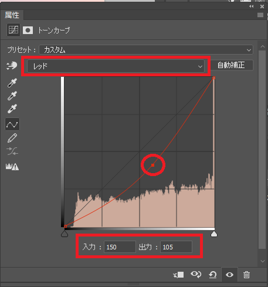Toggle layer visibility eye icon
This screenshot has height=287, width=268.
click(229, 275)
